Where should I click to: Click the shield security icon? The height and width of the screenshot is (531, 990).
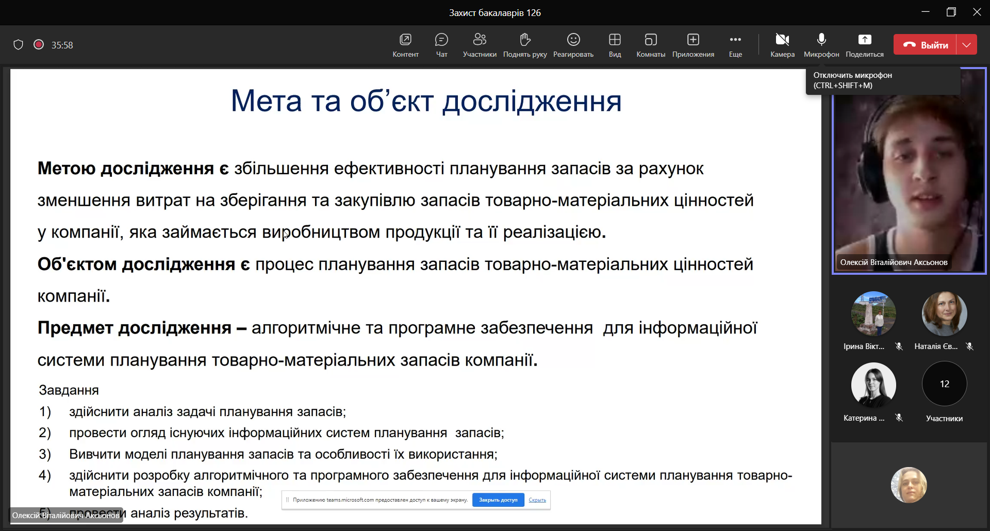(x=19, y=45)
